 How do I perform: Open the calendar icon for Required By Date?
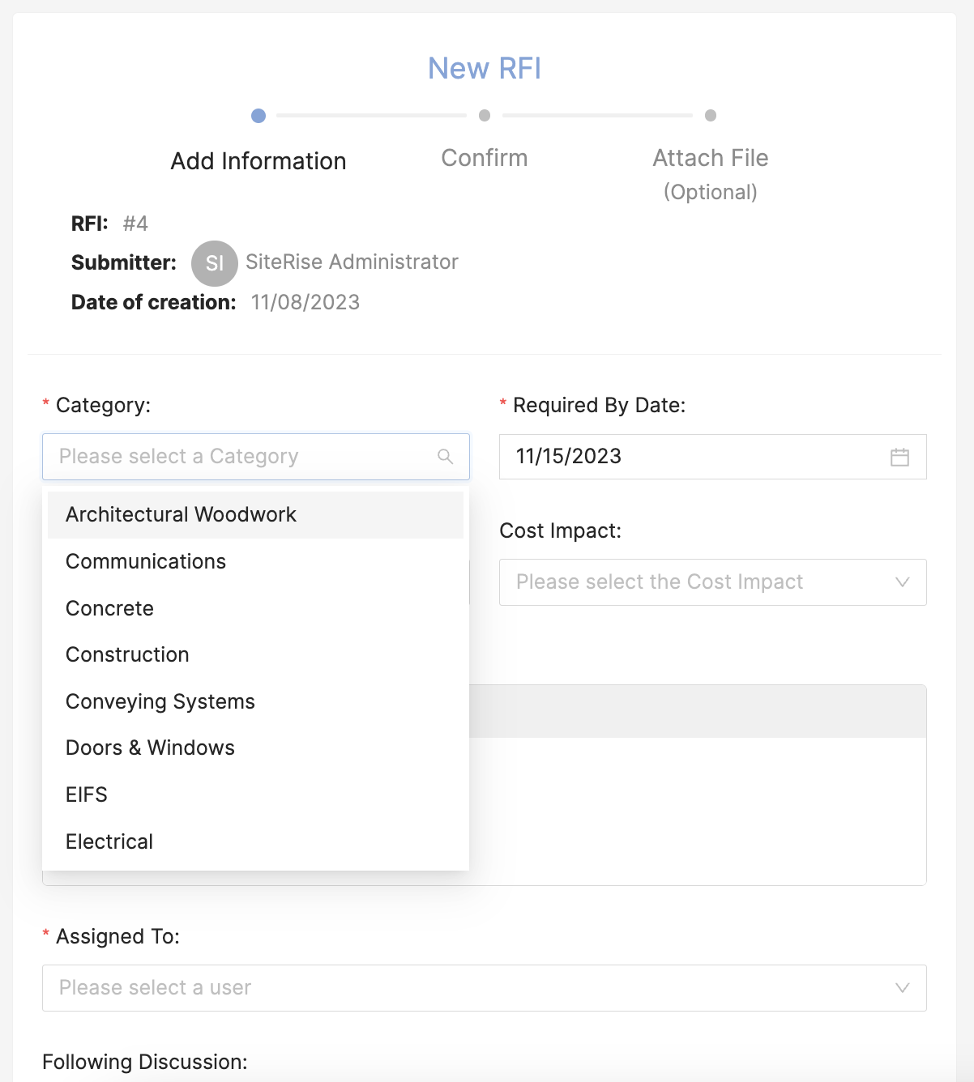pyautogui.click(x=899, y=457)
